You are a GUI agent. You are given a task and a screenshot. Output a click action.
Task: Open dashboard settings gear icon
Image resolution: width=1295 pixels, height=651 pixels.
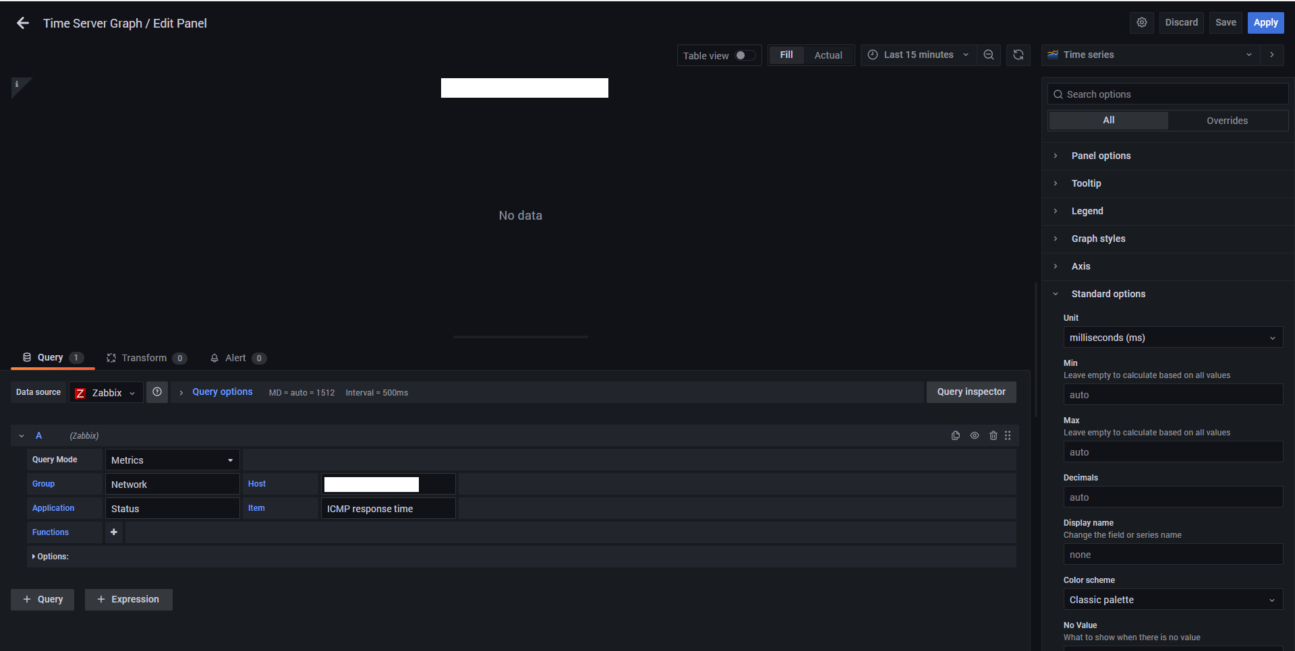point(1142,22)
